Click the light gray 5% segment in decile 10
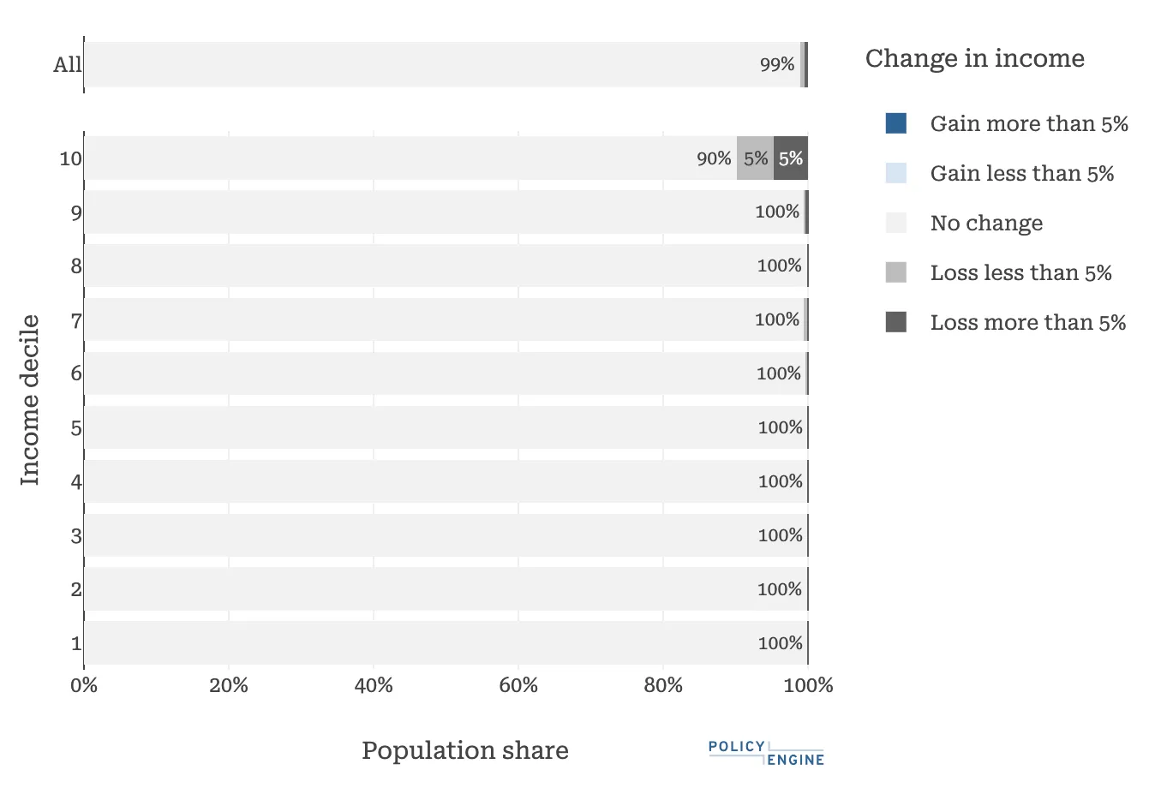The height and width of the screenshot is (788, 1155). [x=755, y=158]
